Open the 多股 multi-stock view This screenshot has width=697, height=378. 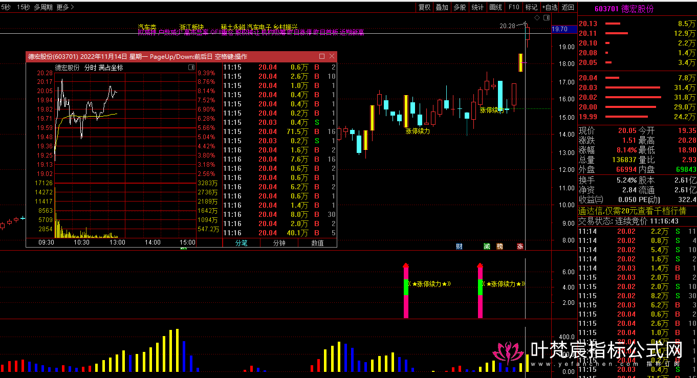coord(460,7)
